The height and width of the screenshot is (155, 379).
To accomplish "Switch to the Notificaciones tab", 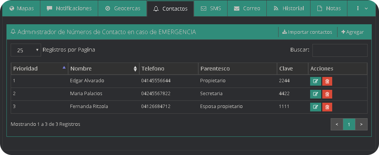I will [69, 8].
